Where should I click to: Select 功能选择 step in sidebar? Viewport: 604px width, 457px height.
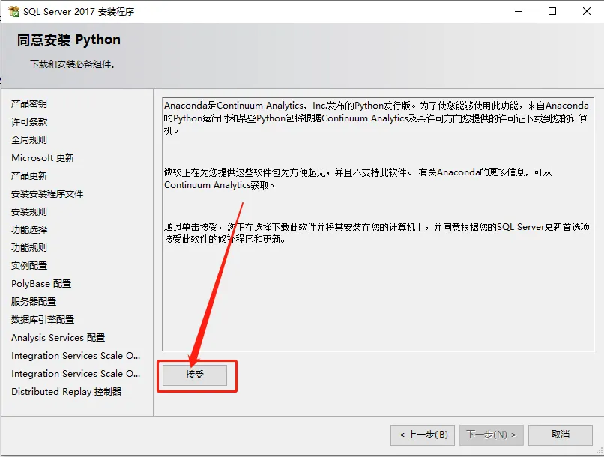point(29,230)
